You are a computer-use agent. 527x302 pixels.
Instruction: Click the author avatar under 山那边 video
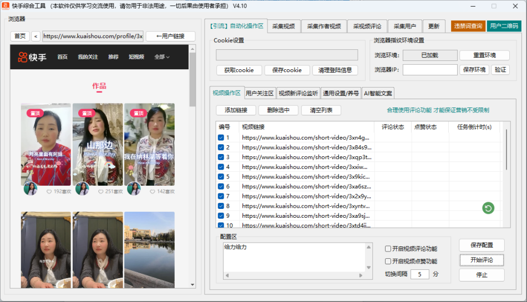point(82,189)
